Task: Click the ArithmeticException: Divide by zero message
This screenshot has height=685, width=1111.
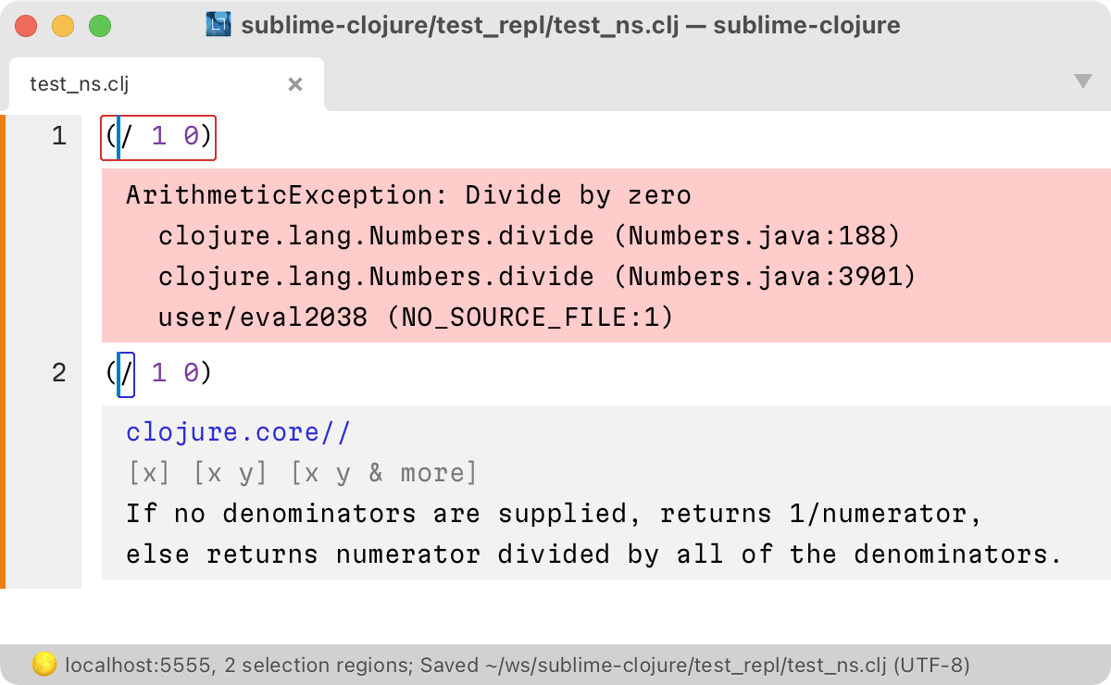Action: pyautogui.click(x=408, y=195)
